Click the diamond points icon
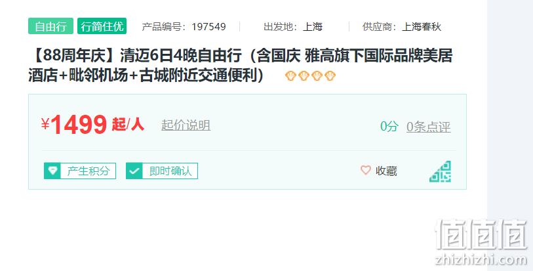Image resolution: width=533 pixels, height=271 pixels. click(x=52, y=171)
